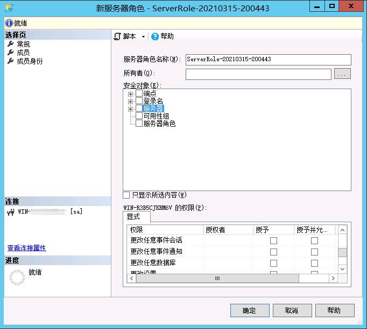Screen dimensions: 367x329
Task: Click the 权限 column header
Action: pos(165,230)
